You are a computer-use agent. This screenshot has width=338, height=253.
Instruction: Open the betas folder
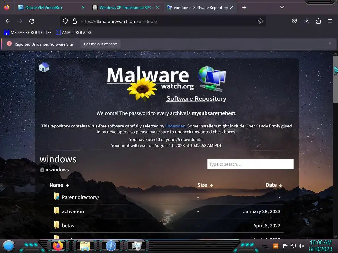68,226
